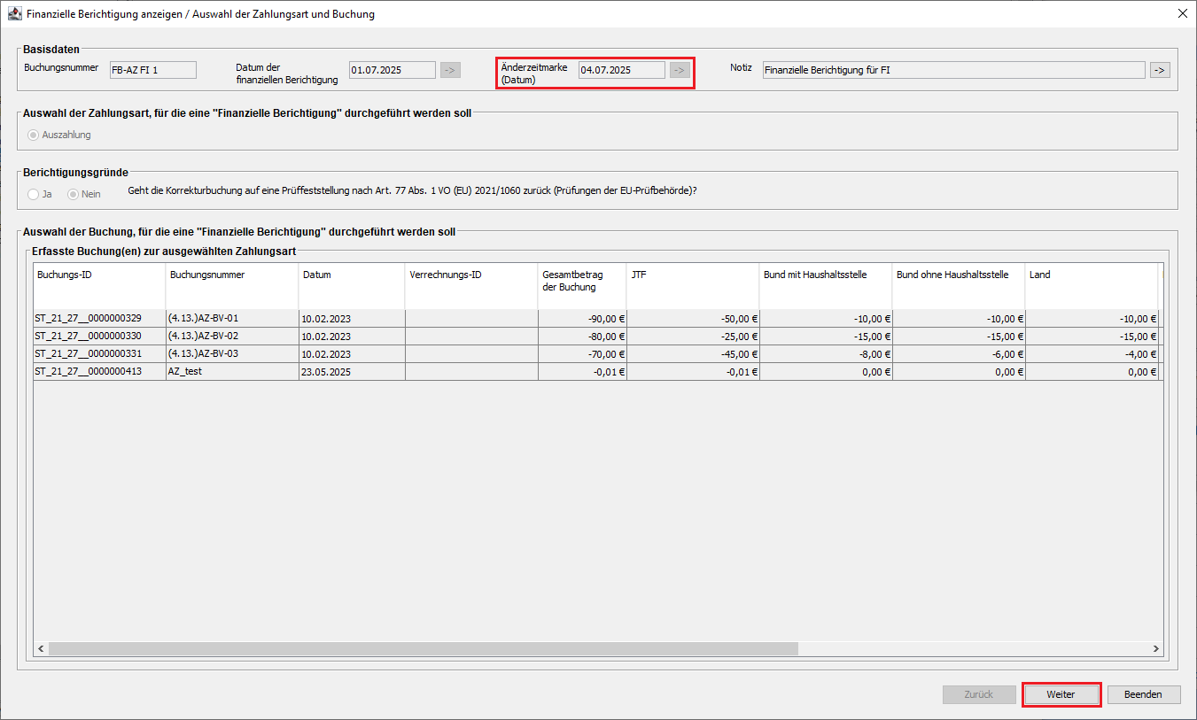1197x720 pixels.
Task: Click the Notiz text field
Action: (x=953, y=70)
